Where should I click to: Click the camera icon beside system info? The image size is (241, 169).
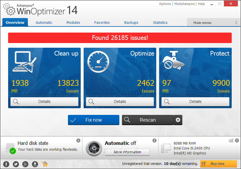(231, 140)
